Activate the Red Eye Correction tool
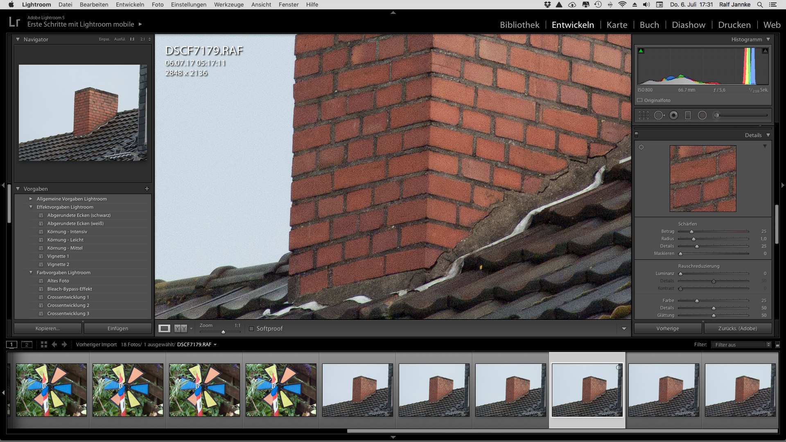Viewport: 786px width, 442px height. click(x=673, y=115)
